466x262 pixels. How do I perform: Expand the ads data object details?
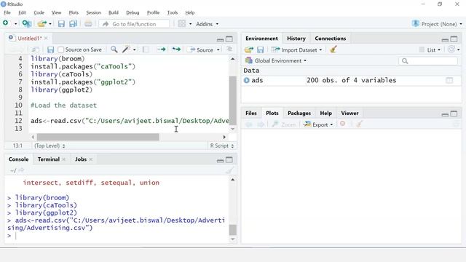(x=246, y=80)
